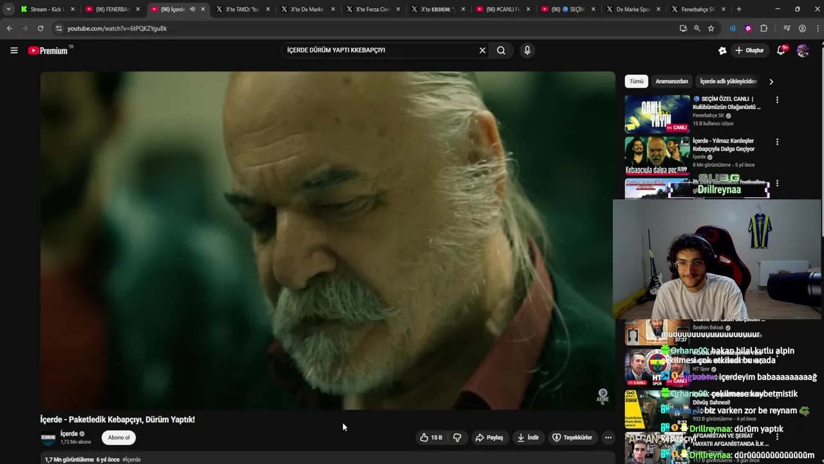Screen dimensions: 824x464
Task: Open the browser extensions puzzle icon
Action: pos(763,28)
